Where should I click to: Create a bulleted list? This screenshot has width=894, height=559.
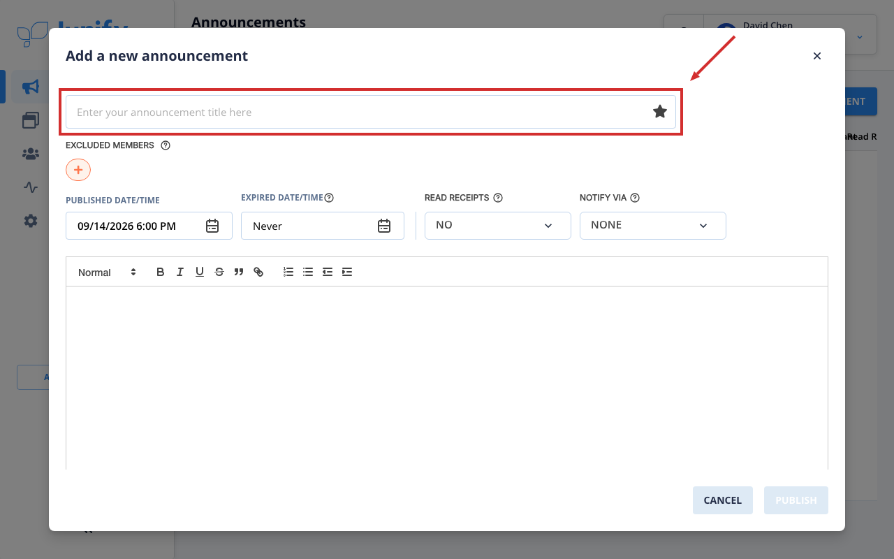pos(308,273)
